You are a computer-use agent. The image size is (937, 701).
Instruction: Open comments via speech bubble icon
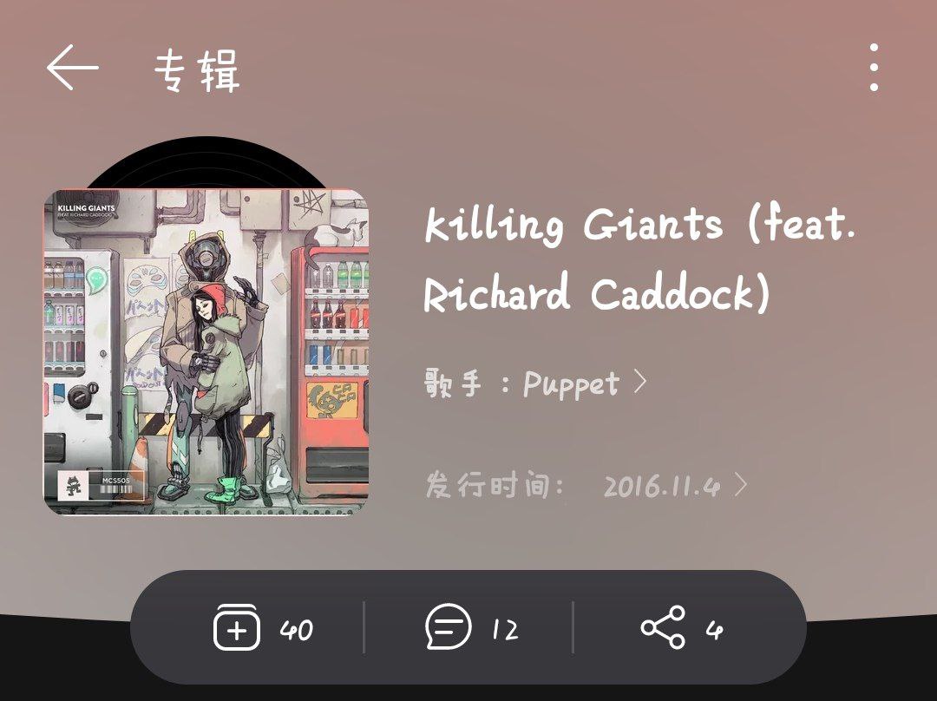click(x=449, y=627)
